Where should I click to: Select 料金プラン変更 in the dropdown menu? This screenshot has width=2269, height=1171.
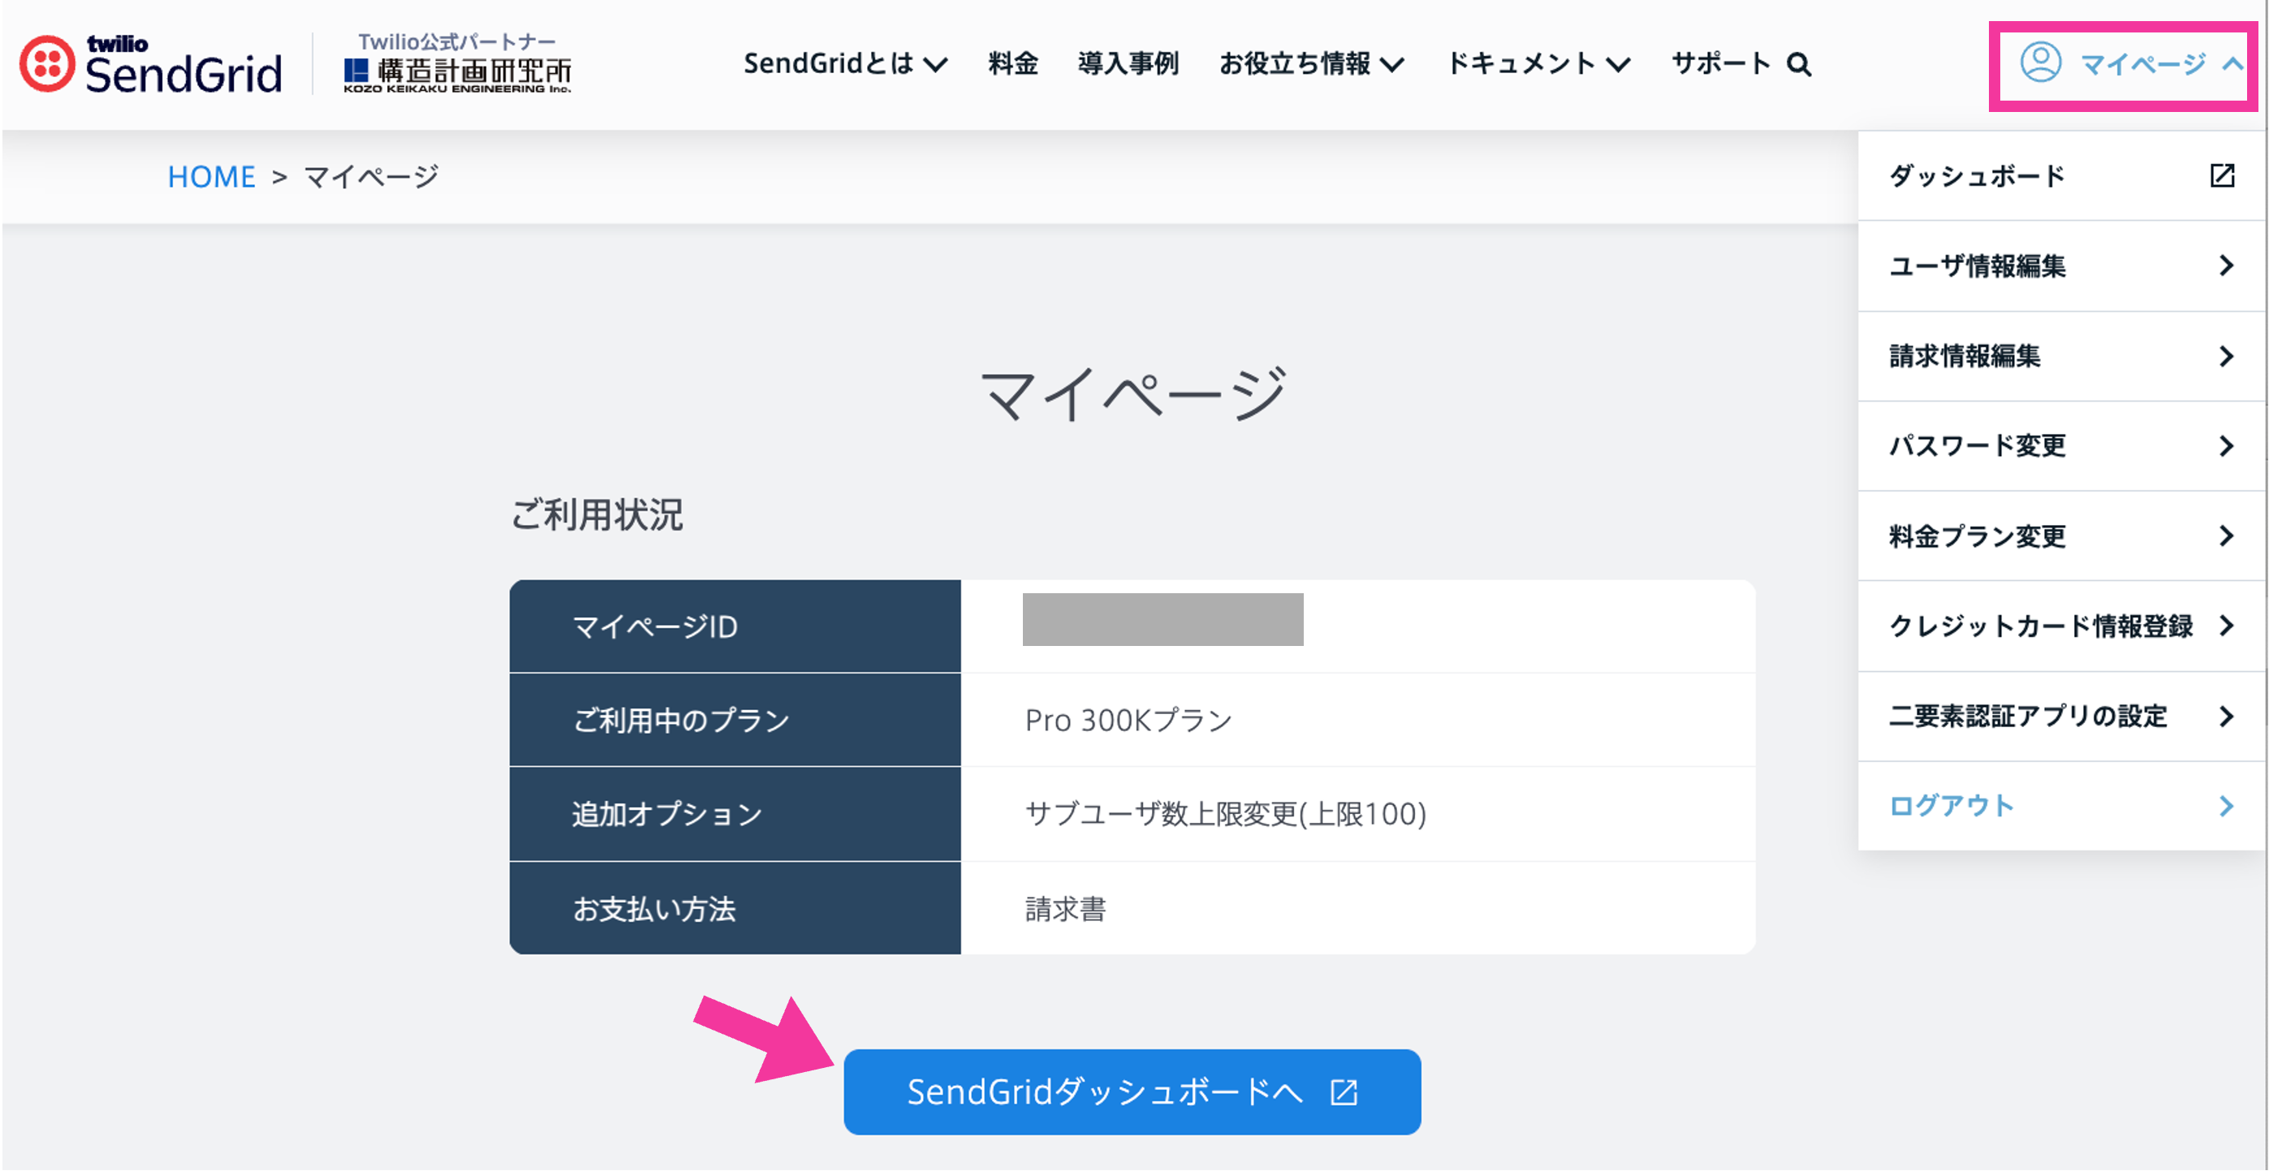pos(2062,536)
